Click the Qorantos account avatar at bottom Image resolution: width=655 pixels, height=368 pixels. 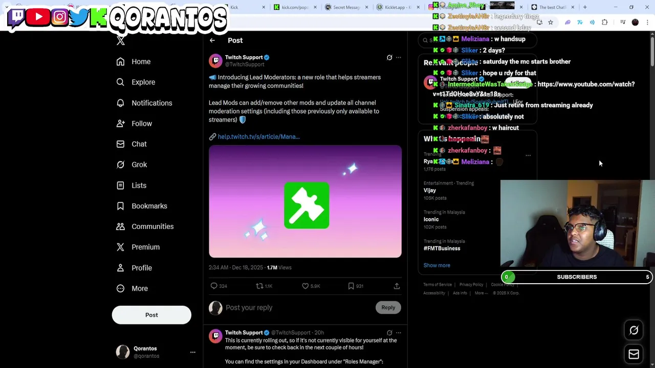point(123,352)
